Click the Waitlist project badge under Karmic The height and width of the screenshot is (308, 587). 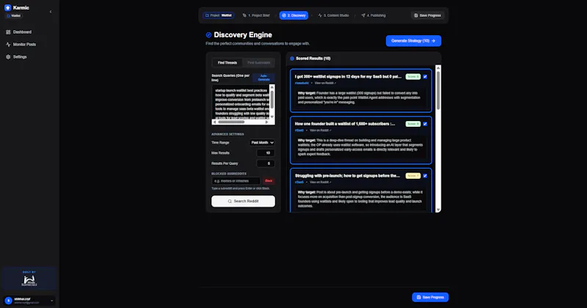tap(14, 15)
